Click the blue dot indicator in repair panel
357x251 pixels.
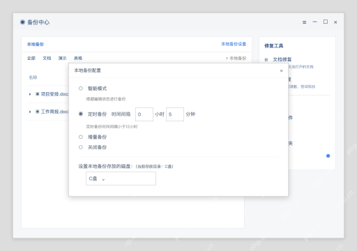(x=328, y=155)
